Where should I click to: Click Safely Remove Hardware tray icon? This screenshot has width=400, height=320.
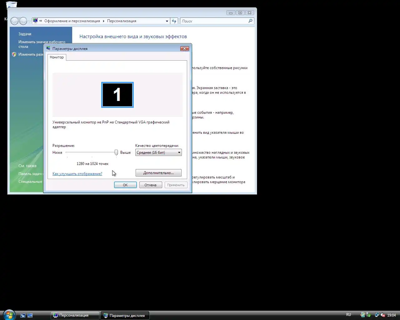tap(369, 315)
